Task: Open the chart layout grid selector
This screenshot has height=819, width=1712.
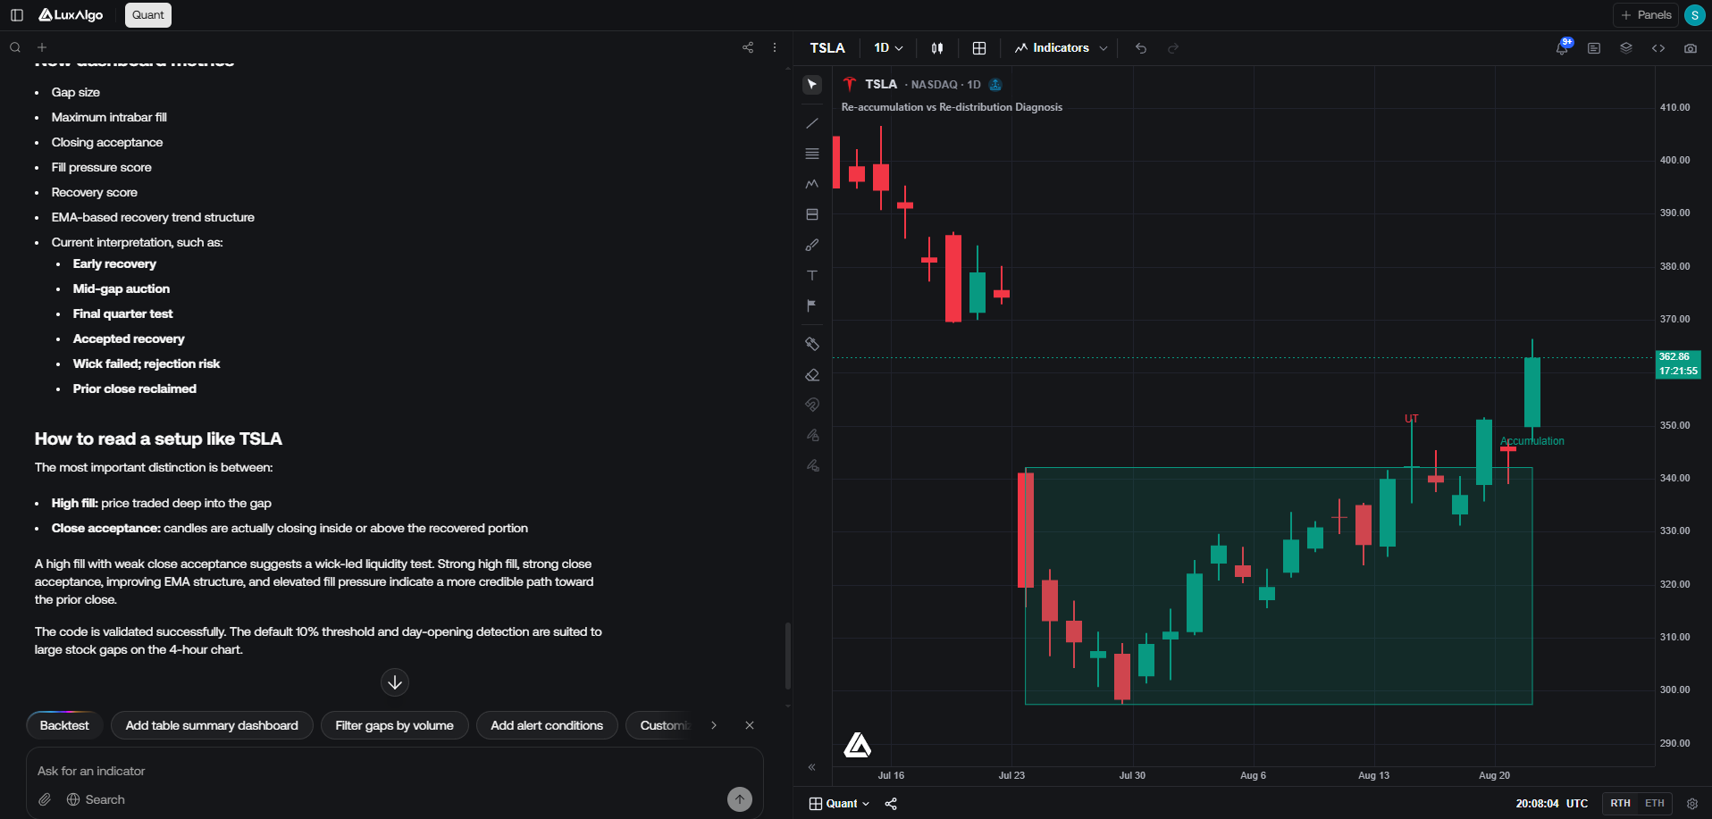Action: pyautogui.click(x=979, y=48)
